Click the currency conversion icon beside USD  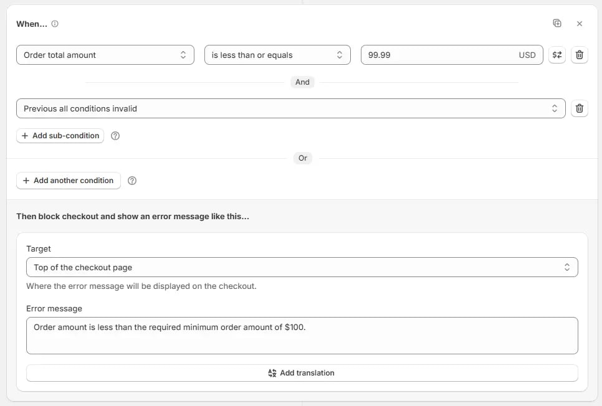point(557,55)
